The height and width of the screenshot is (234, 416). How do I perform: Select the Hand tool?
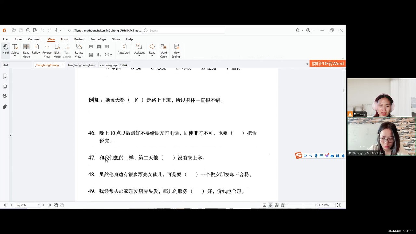click(x=6, y=49)
